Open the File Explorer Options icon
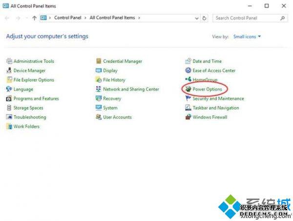 pos(9,80)
